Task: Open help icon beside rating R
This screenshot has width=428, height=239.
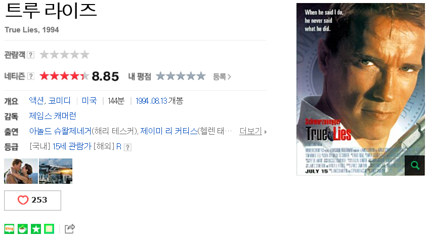Action: click(x=127, y=147)
